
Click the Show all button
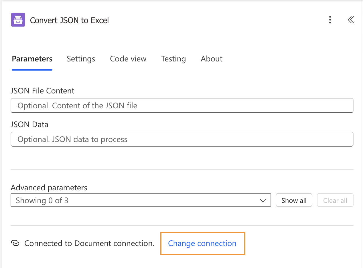(294, 200)
